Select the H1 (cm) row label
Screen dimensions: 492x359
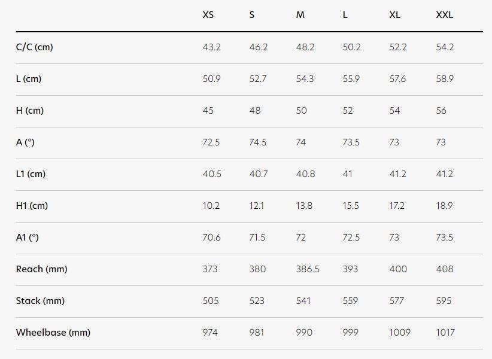(32, 206)
